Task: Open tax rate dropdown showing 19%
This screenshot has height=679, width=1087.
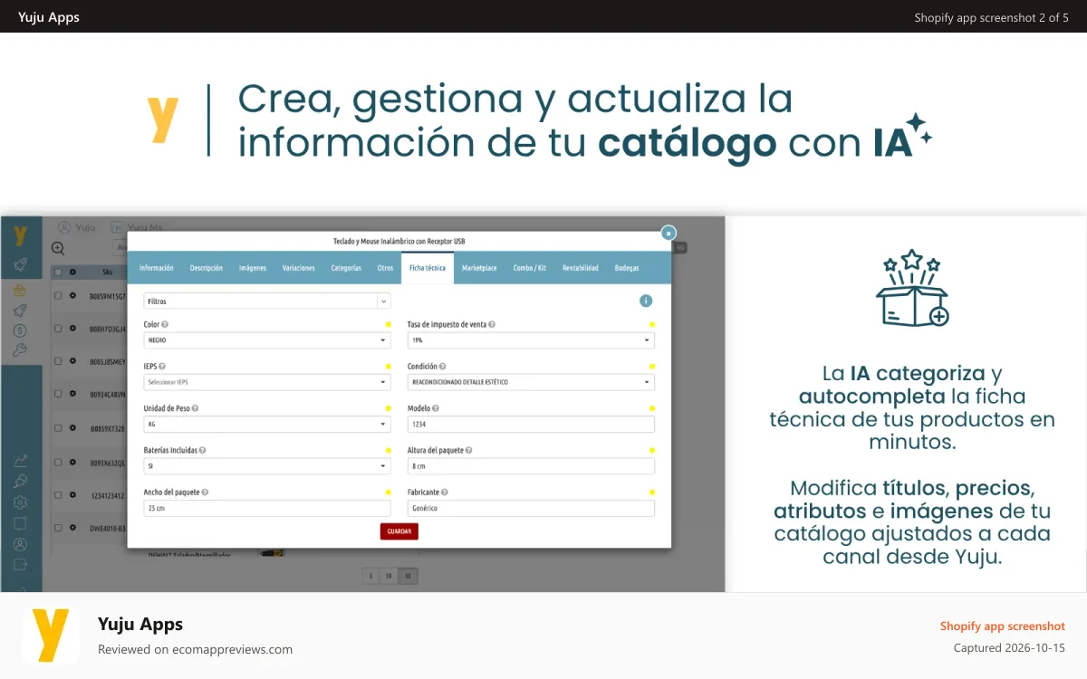Action: coord(531,340)
